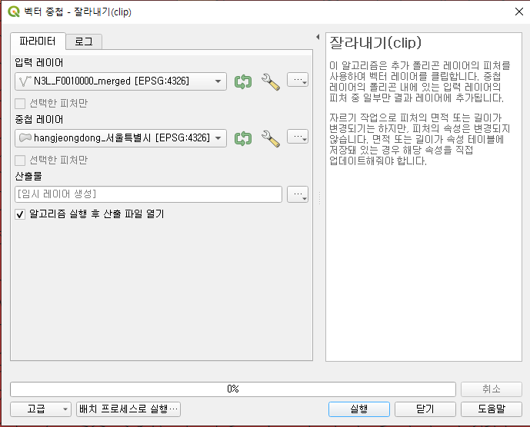Open wrench advanced options for 입력 레이어
This screenshot has height=427, width=530.
click(270, 81)
